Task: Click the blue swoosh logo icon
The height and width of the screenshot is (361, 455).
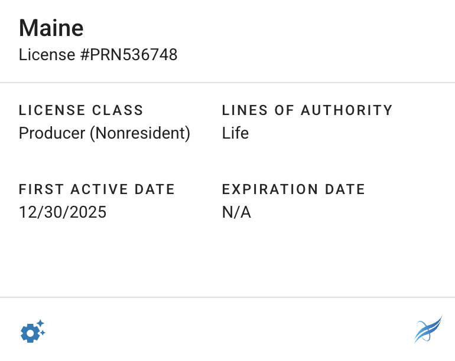Action: coord(428,330)
